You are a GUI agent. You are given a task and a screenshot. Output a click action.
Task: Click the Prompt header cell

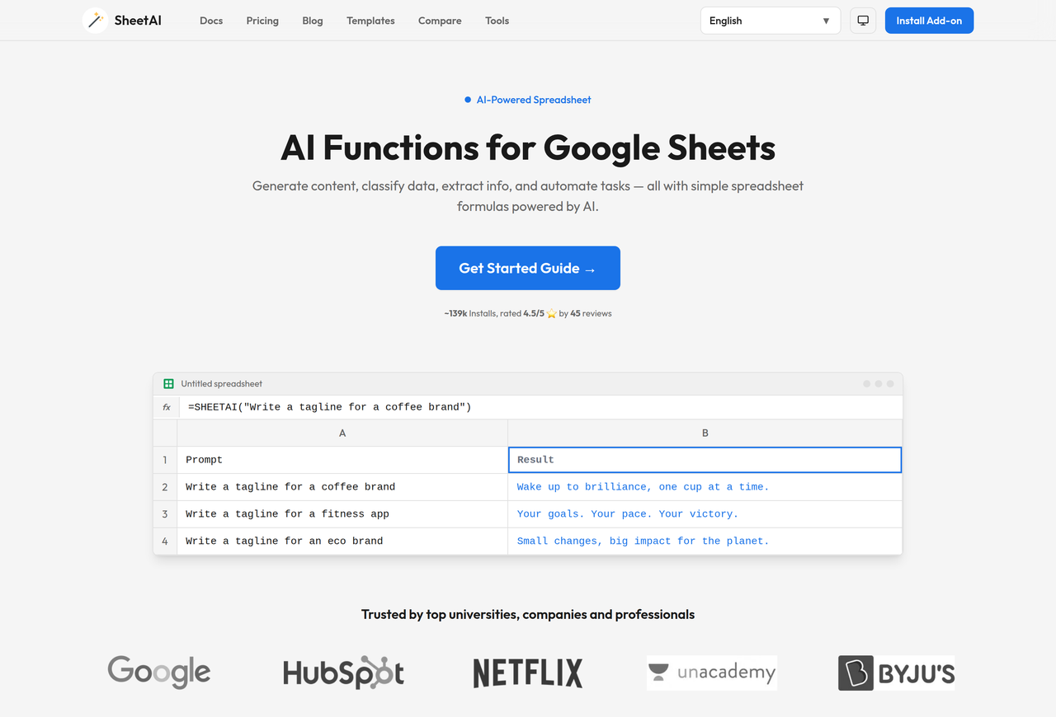click(342, 460)
